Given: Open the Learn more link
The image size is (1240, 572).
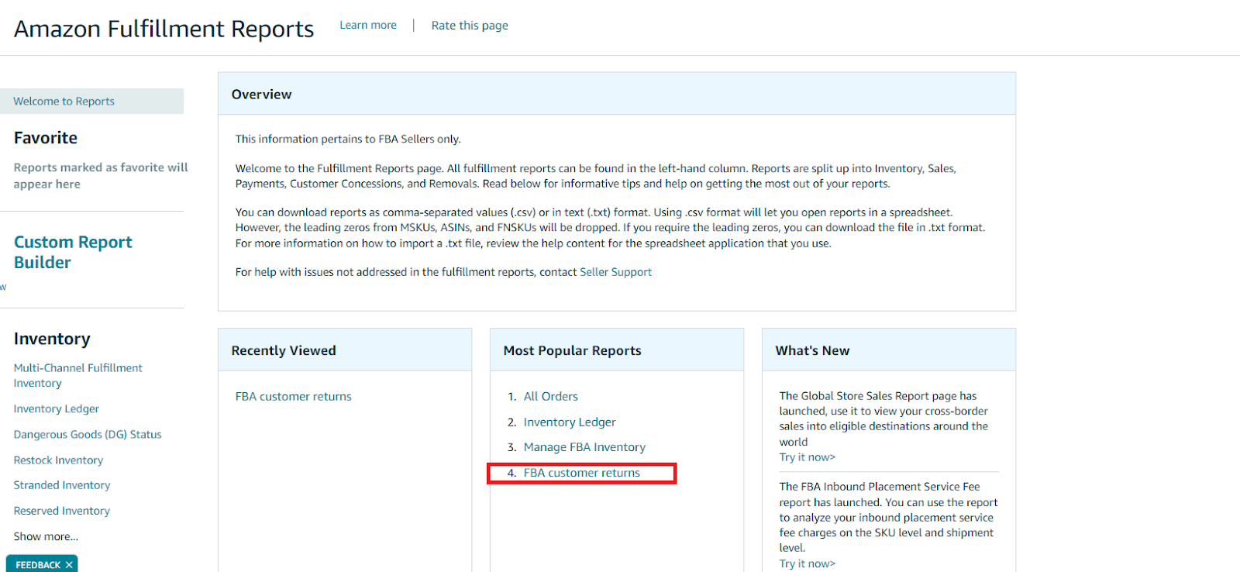Looking at the screenshot, I should pos(368,26).
